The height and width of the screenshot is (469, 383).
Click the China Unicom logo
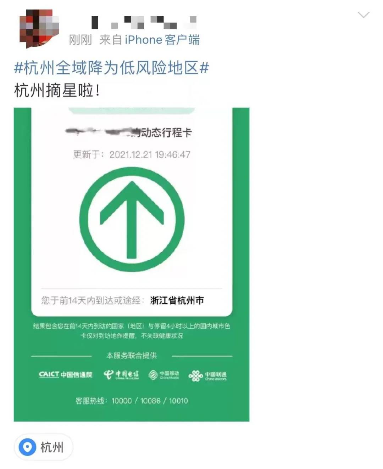pos(207,375)
